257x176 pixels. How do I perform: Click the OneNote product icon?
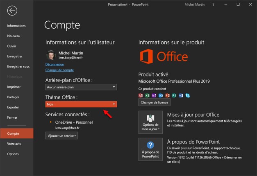point(154,95)
